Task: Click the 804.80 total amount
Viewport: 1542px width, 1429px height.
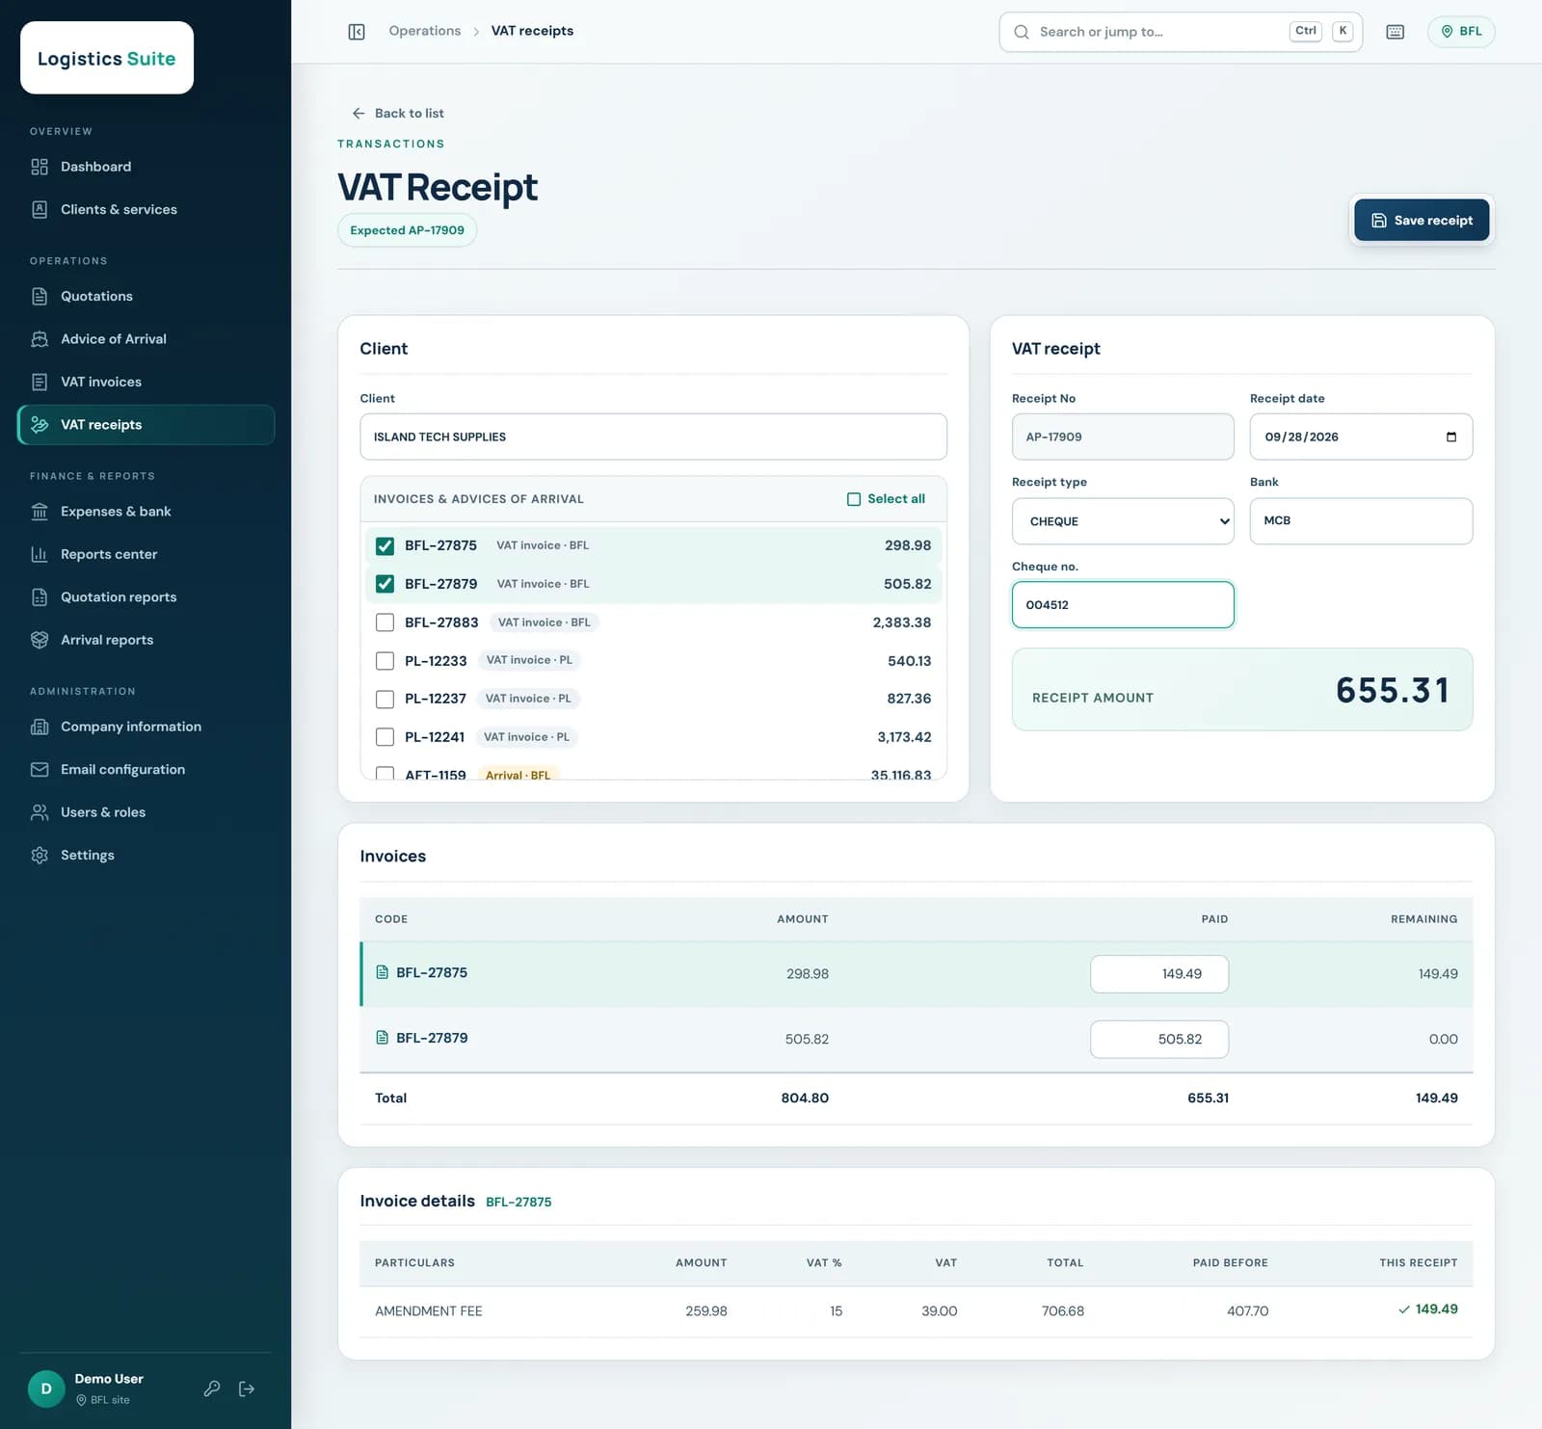Action: 805,1098
